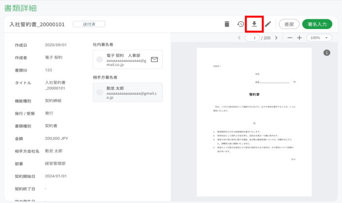Click the mail icon for 電子 契約 人事部

pyautogui.click(x=155, y=59)
